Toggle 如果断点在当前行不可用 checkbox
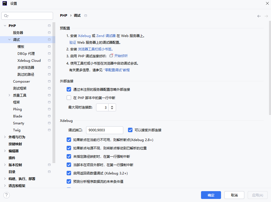271x202 pixels. click(69, 140)
